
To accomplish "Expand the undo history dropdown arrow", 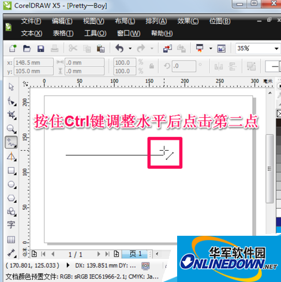I will point(130,49).
